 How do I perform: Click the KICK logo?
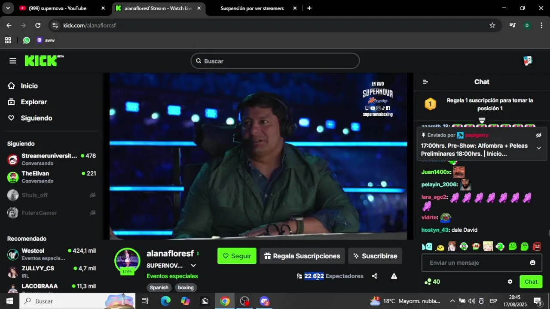point(44,61)
